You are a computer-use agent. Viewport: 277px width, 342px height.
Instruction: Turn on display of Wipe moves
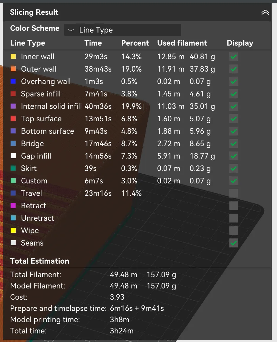234,230
